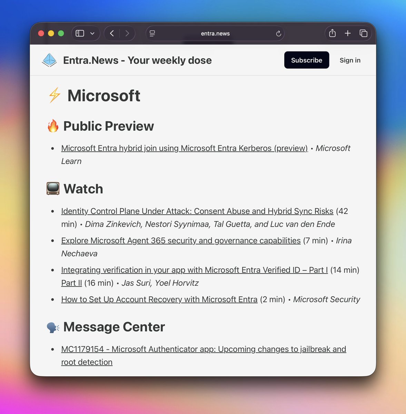Click the green full screen button

tap(61, 33)
